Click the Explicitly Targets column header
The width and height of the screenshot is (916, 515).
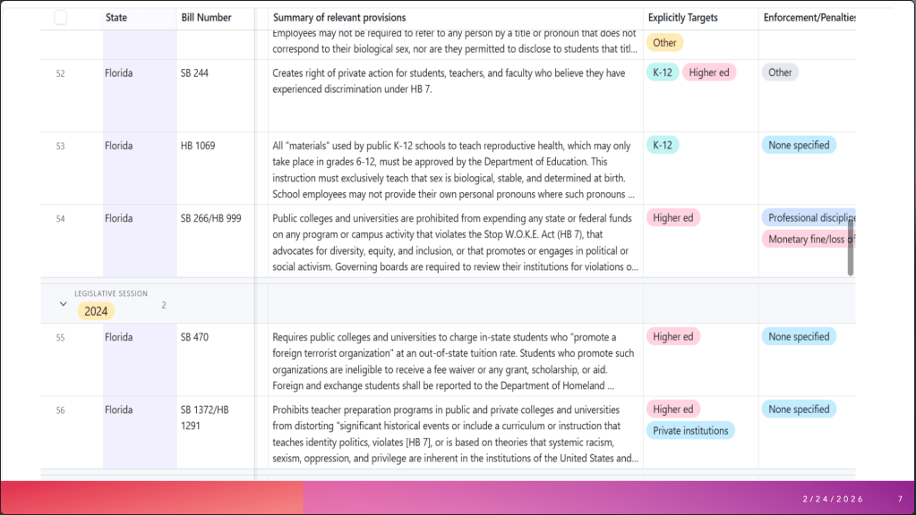[683, 18]
